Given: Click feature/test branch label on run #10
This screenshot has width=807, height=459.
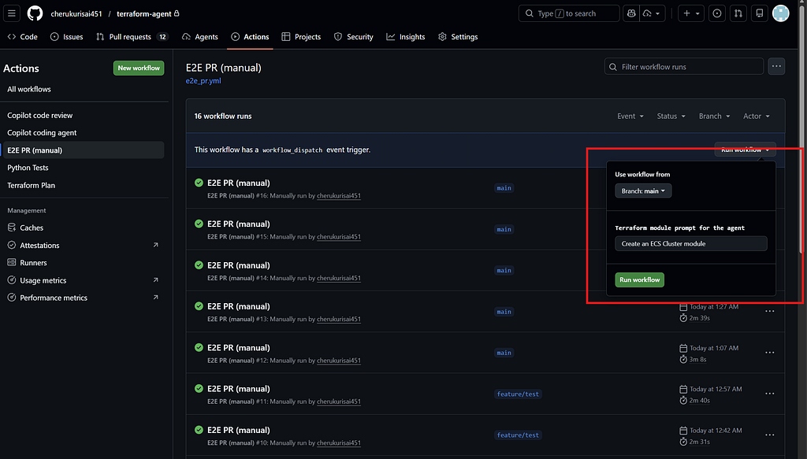Looking at the screenshot, I should click(518, 435).
